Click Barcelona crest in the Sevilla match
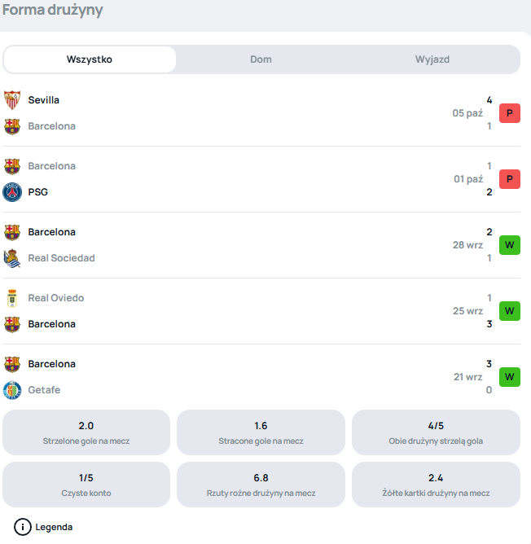 point(12,126)
